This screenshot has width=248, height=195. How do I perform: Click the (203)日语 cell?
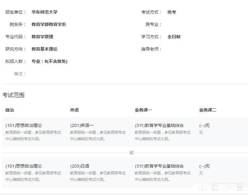pos(79,166)
